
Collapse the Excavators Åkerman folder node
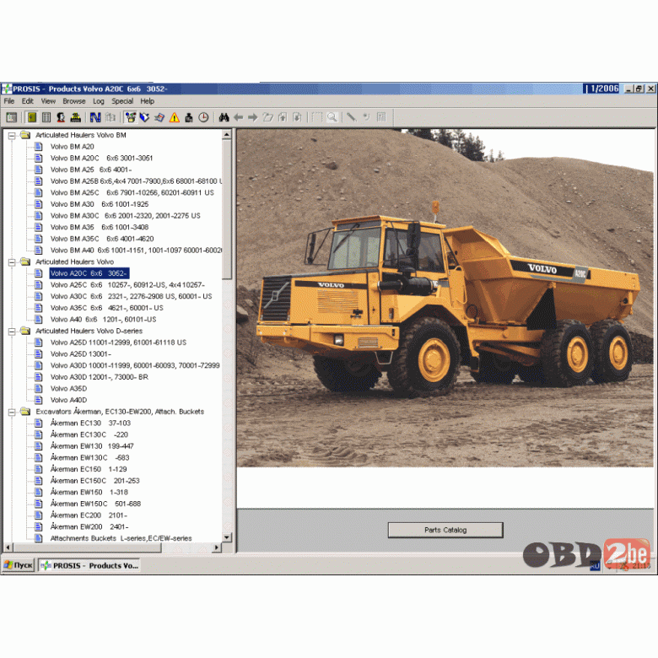tap(12, 412)
